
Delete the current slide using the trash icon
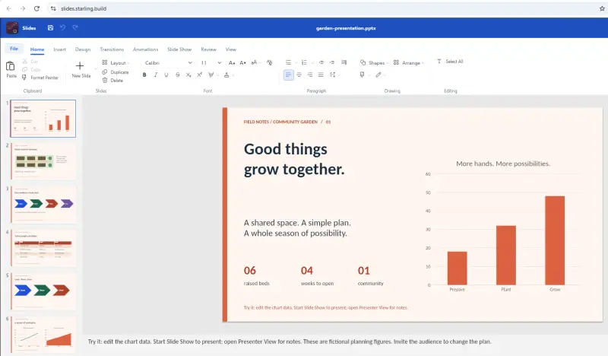point(105,81)
